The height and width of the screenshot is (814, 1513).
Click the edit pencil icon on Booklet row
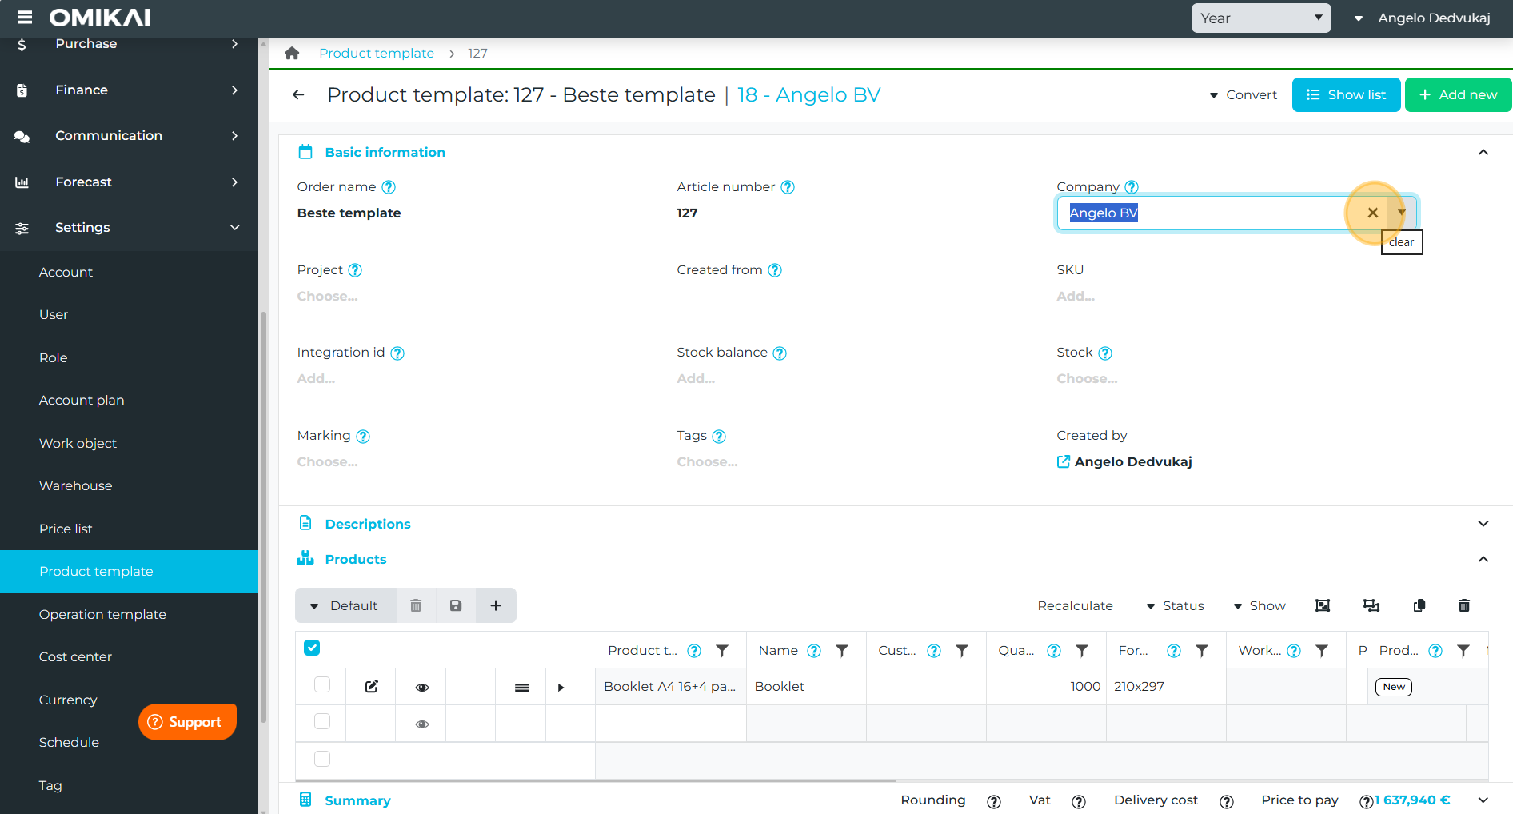point(372,686)
